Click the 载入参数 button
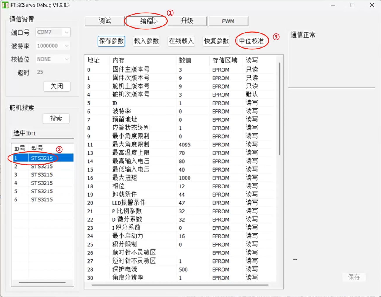381x297 pixels. pyautogui.click(x=146, y=41)
